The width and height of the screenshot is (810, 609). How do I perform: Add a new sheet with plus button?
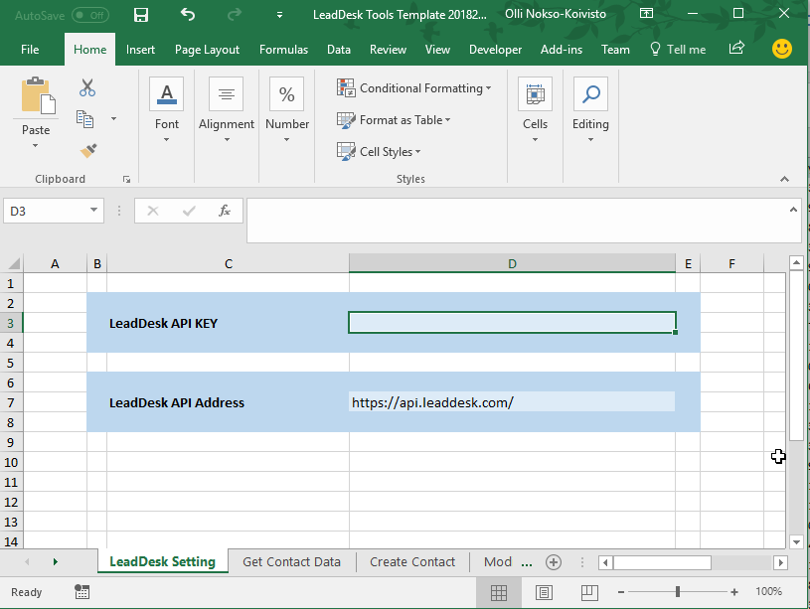(x=554, y=562)
